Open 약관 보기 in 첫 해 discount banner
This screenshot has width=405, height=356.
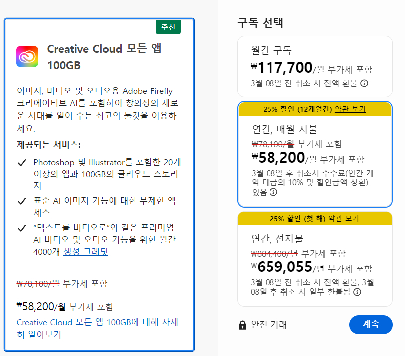(344, 219)
